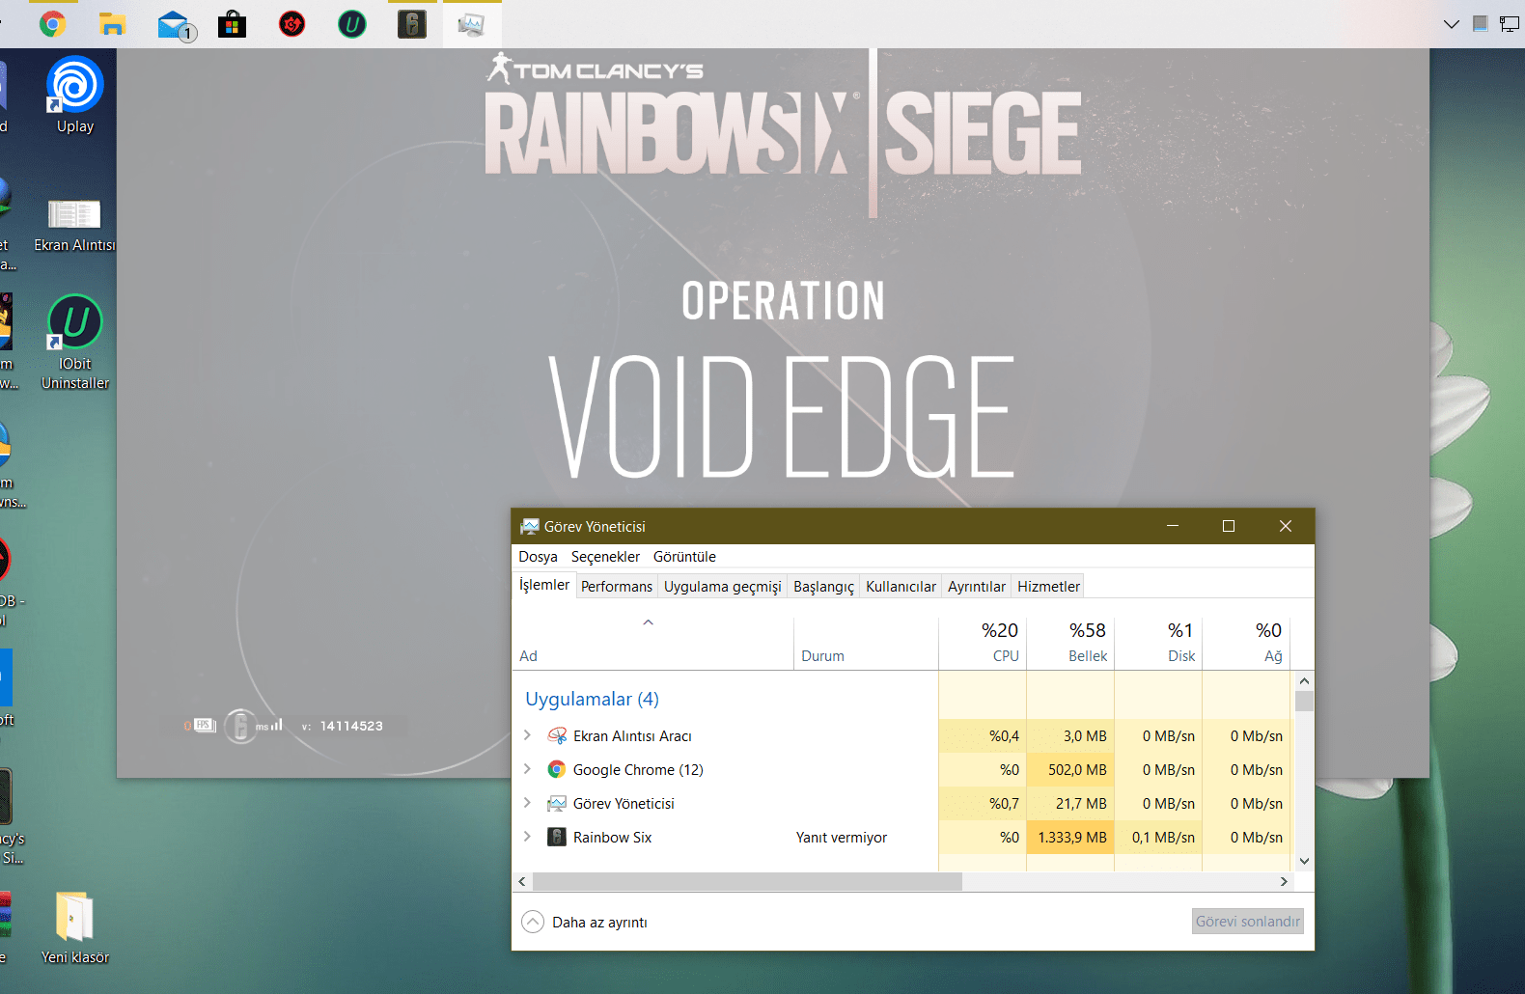Show hidden icons via the taskbar chevron
This screenshot has height=994, width=1525.
coord(1452,24)
